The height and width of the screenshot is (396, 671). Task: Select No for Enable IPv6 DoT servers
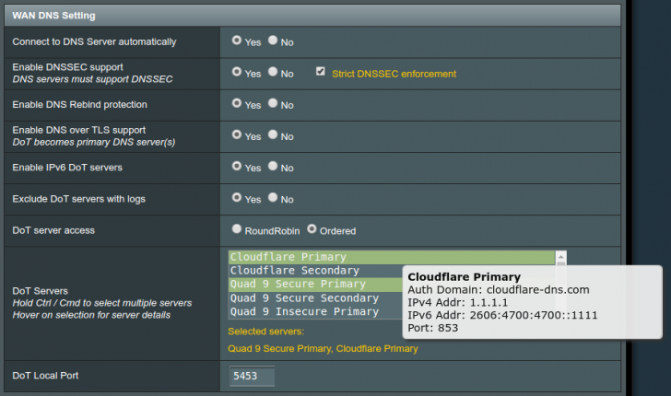point(273,167)
